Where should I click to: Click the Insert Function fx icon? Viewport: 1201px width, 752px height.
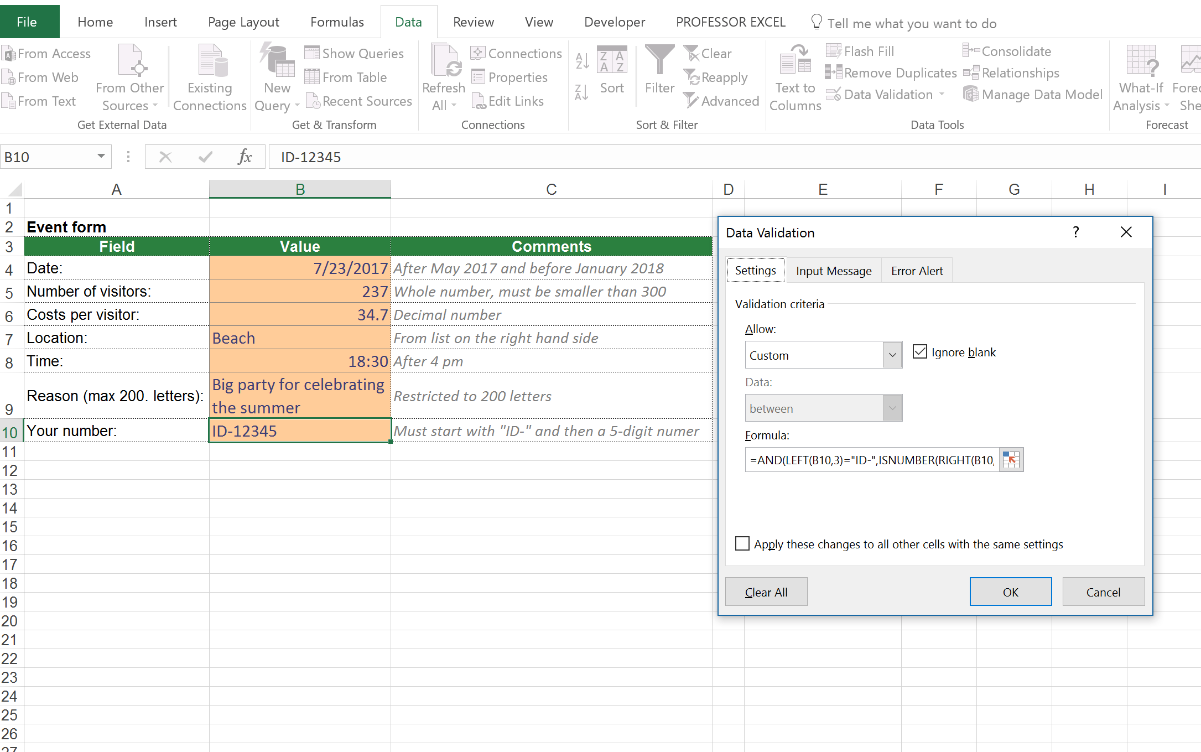(244, 157)
